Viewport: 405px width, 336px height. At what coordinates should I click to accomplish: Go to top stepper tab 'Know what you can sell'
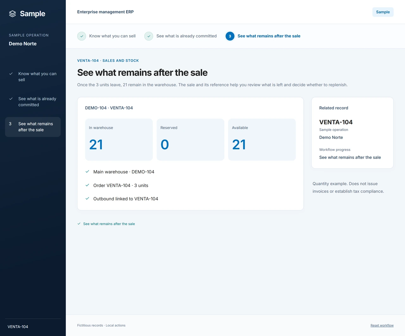(106, 36)
